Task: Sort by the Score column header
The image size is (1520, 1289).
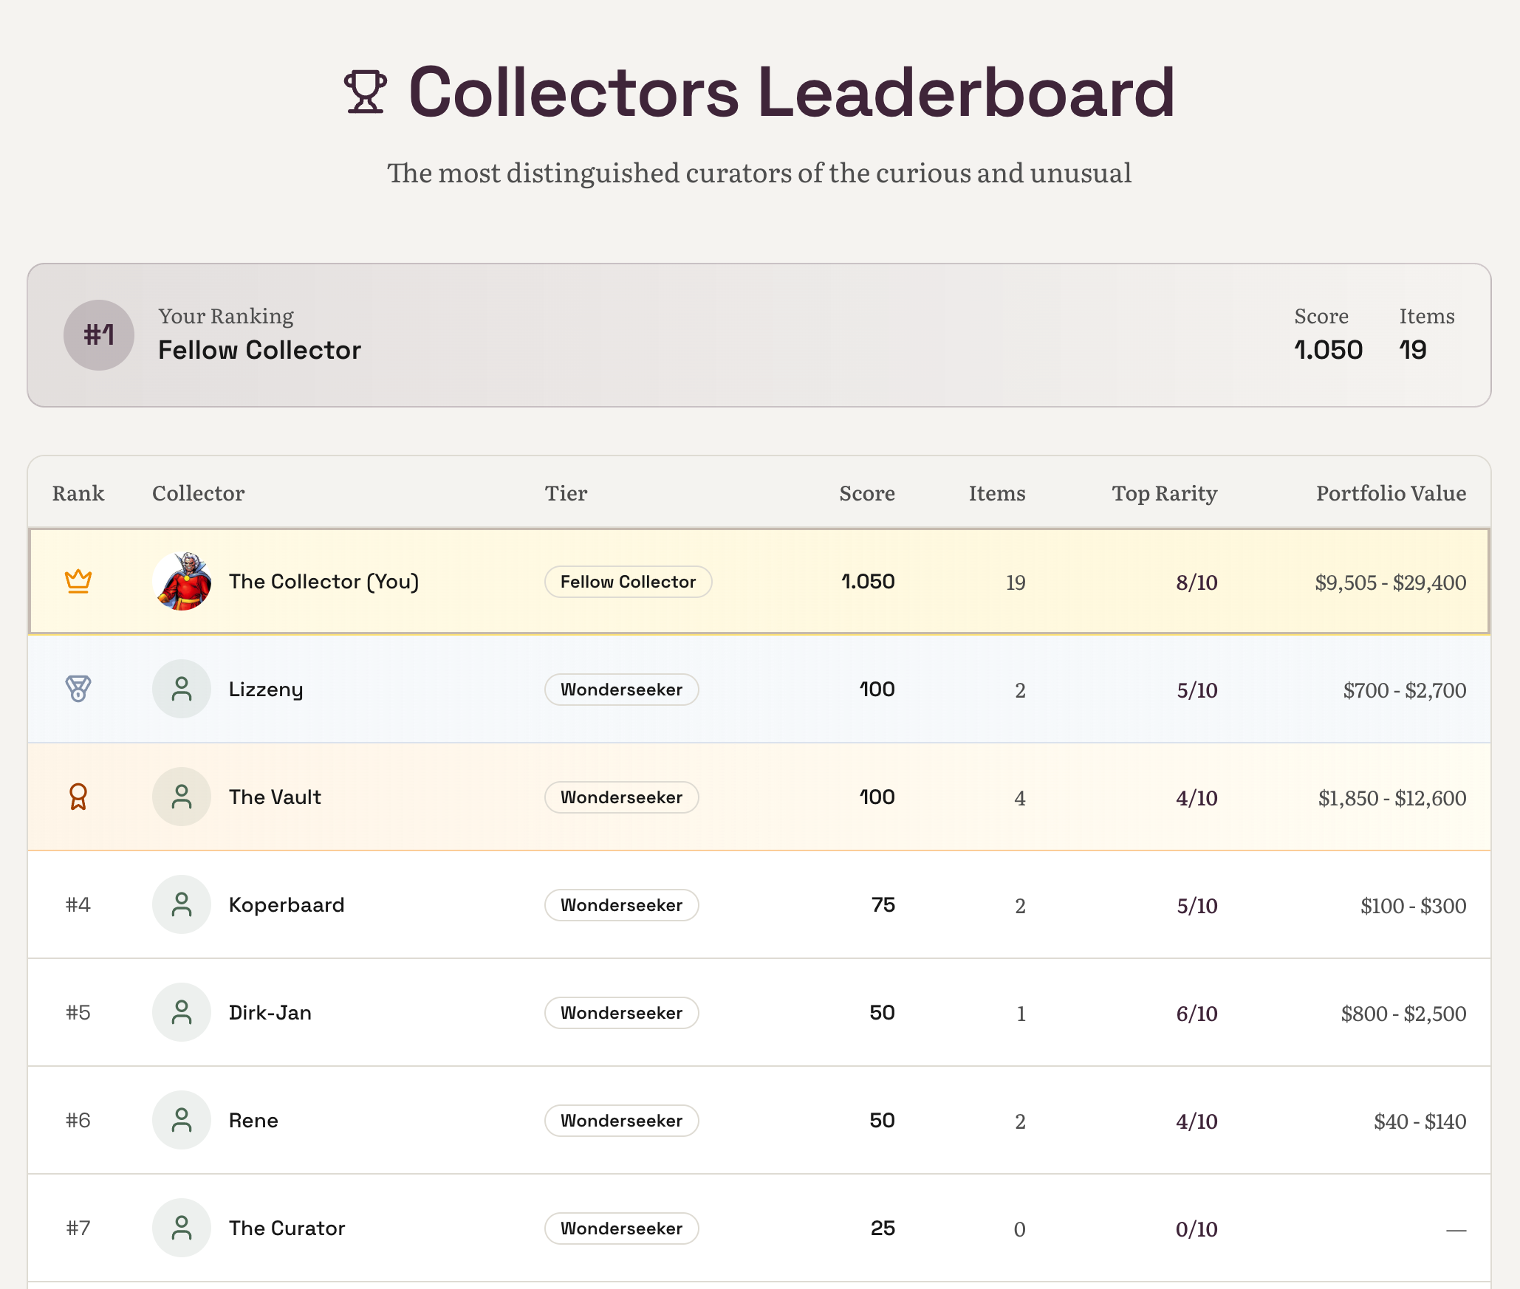Action: tap(866, 493)
